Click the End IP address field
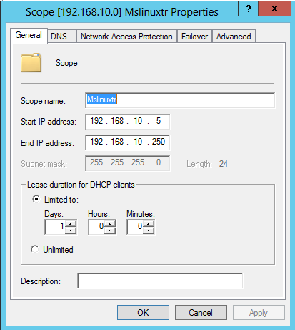The height and width of the screenshot is (330, 295). click(x=127, y=142)
